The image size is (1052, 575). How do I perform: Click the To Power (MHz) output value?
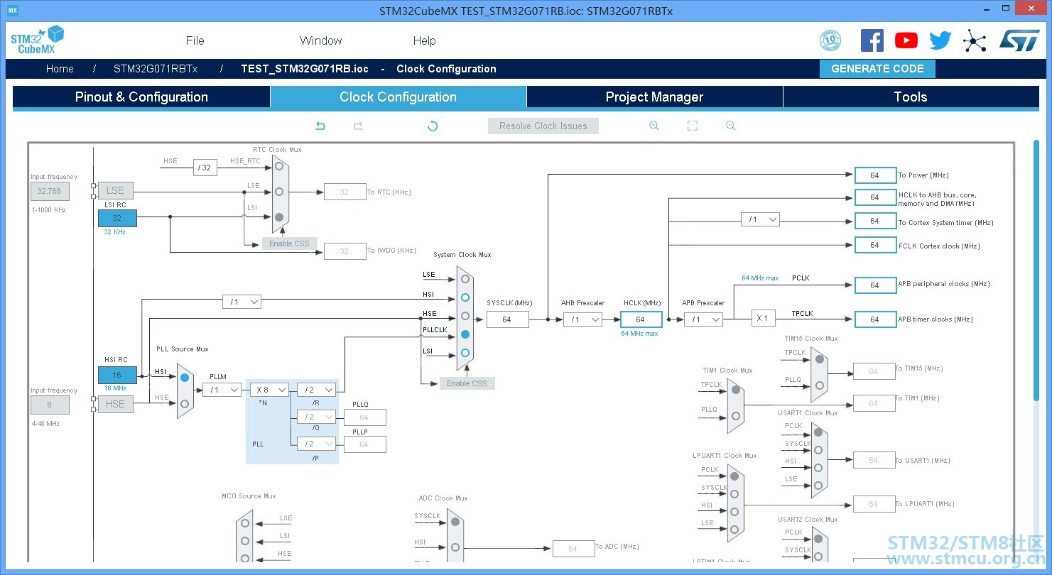875,175
